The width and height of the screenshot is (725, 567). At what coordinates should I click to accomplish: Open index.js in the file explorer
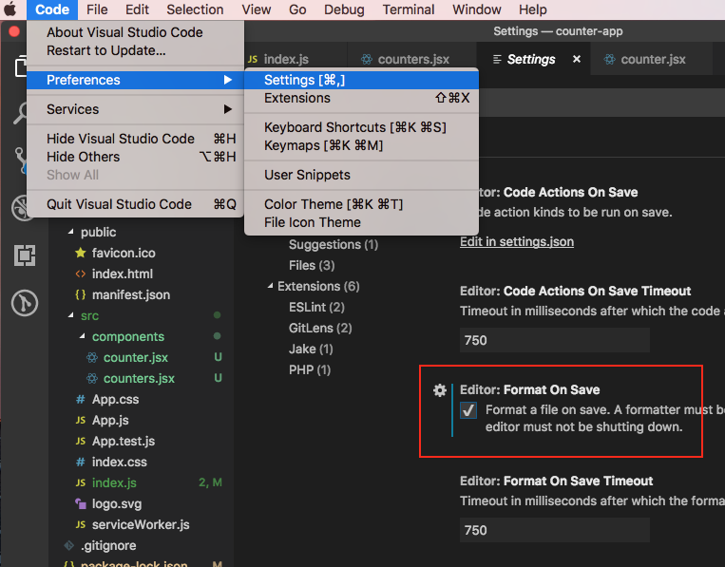pyautogui.click(x=114, y=482)
